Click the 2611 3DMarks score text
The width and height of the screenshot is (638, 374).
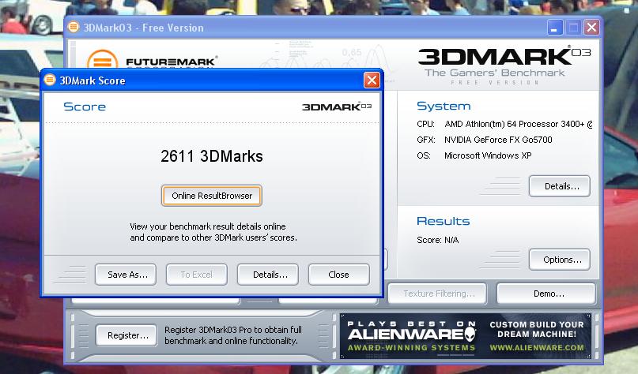(x=212, y=156)
